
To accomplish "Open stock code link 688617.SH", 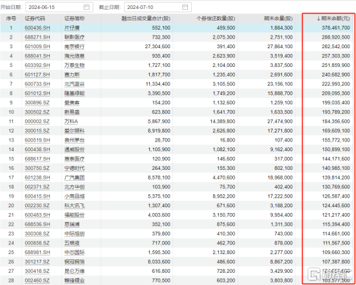I will [37, 159].
